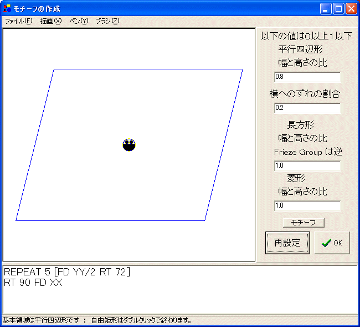Click the rectangle ratio field under Frieze Group

[307, 165]
